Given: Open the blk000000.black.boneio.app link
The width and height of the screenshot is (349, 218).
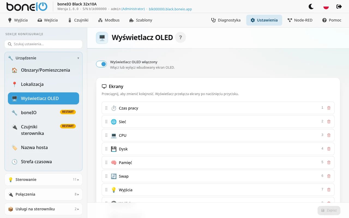Looking at the screenshot, I should (x=170, y=9).
